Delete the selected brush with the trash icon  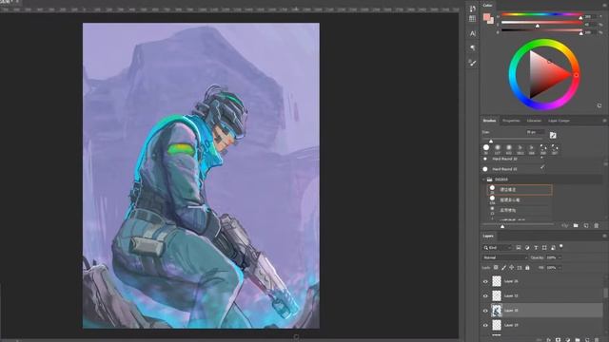point(597,225)
